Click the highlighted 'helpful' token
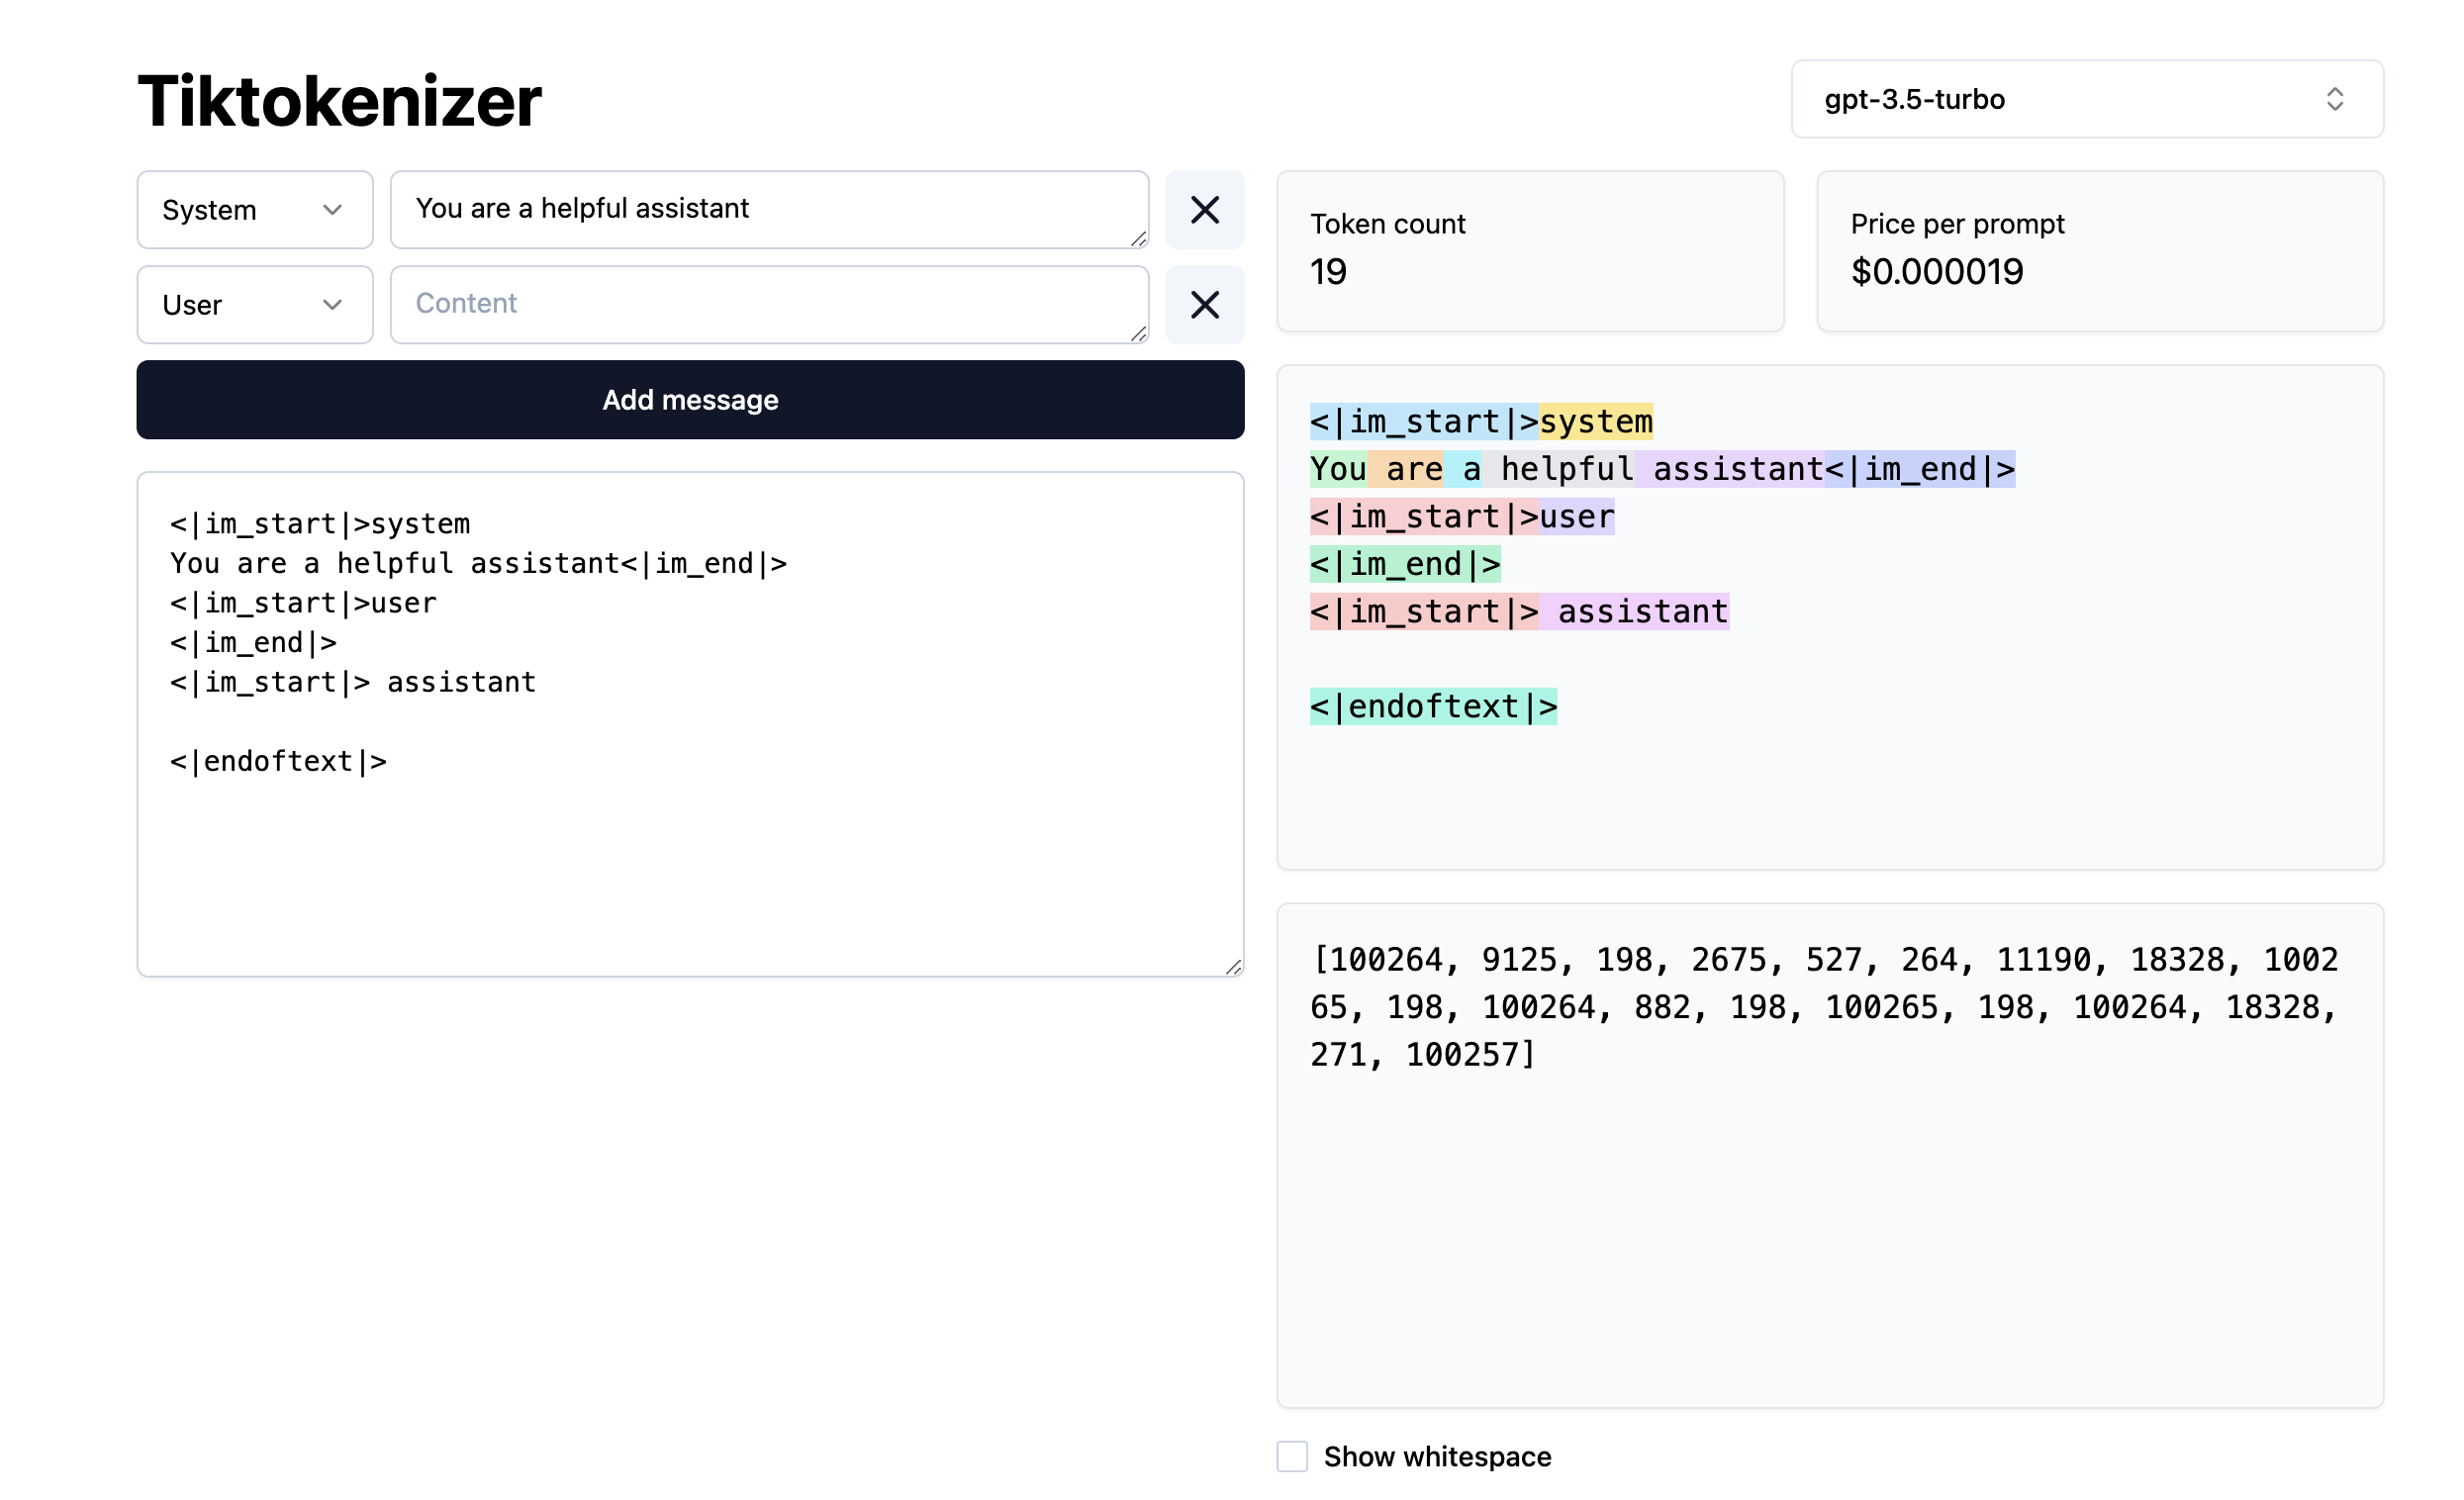This screenshot has width=2464, height=1500. [1558, 469]
